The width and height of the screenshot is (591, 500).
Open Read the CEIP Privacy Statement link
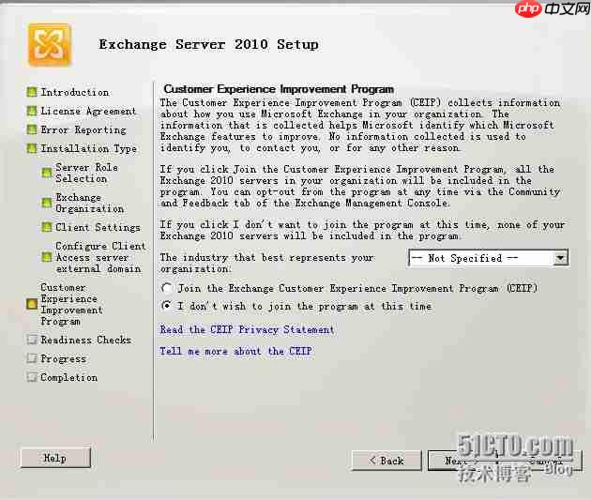[x=247, y=329]
